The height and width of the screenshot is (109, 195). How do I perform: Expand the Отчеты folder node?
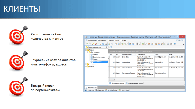[x=86, y=66]
